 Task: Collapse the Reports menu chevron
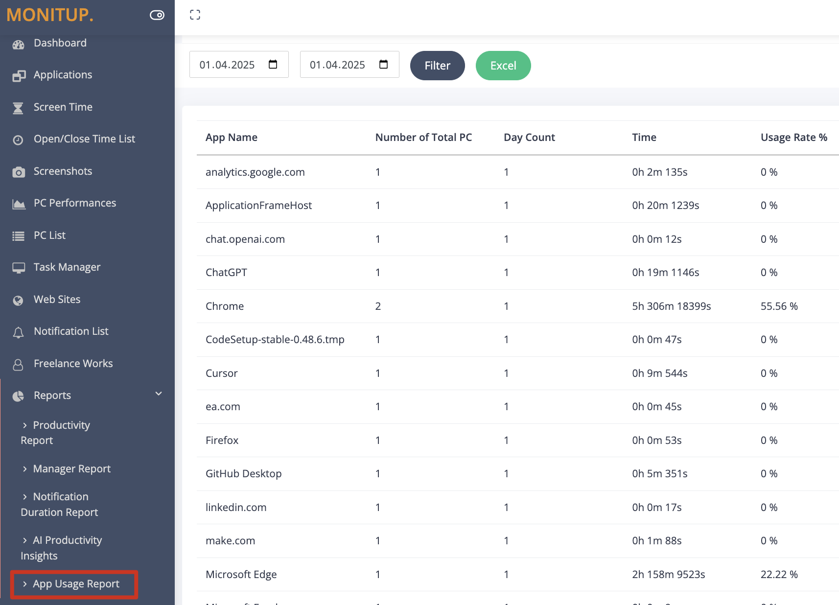point(159,394)
